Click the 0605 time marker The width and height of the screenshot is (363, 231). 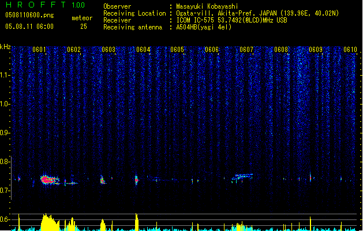point(177,50)
